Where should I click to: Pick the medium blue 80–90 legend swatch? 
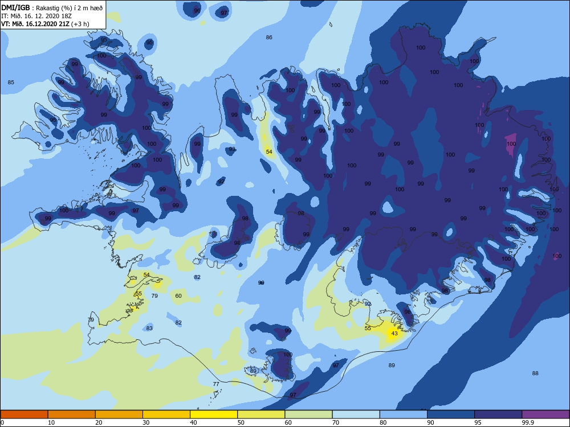click(x=404, y=414)
